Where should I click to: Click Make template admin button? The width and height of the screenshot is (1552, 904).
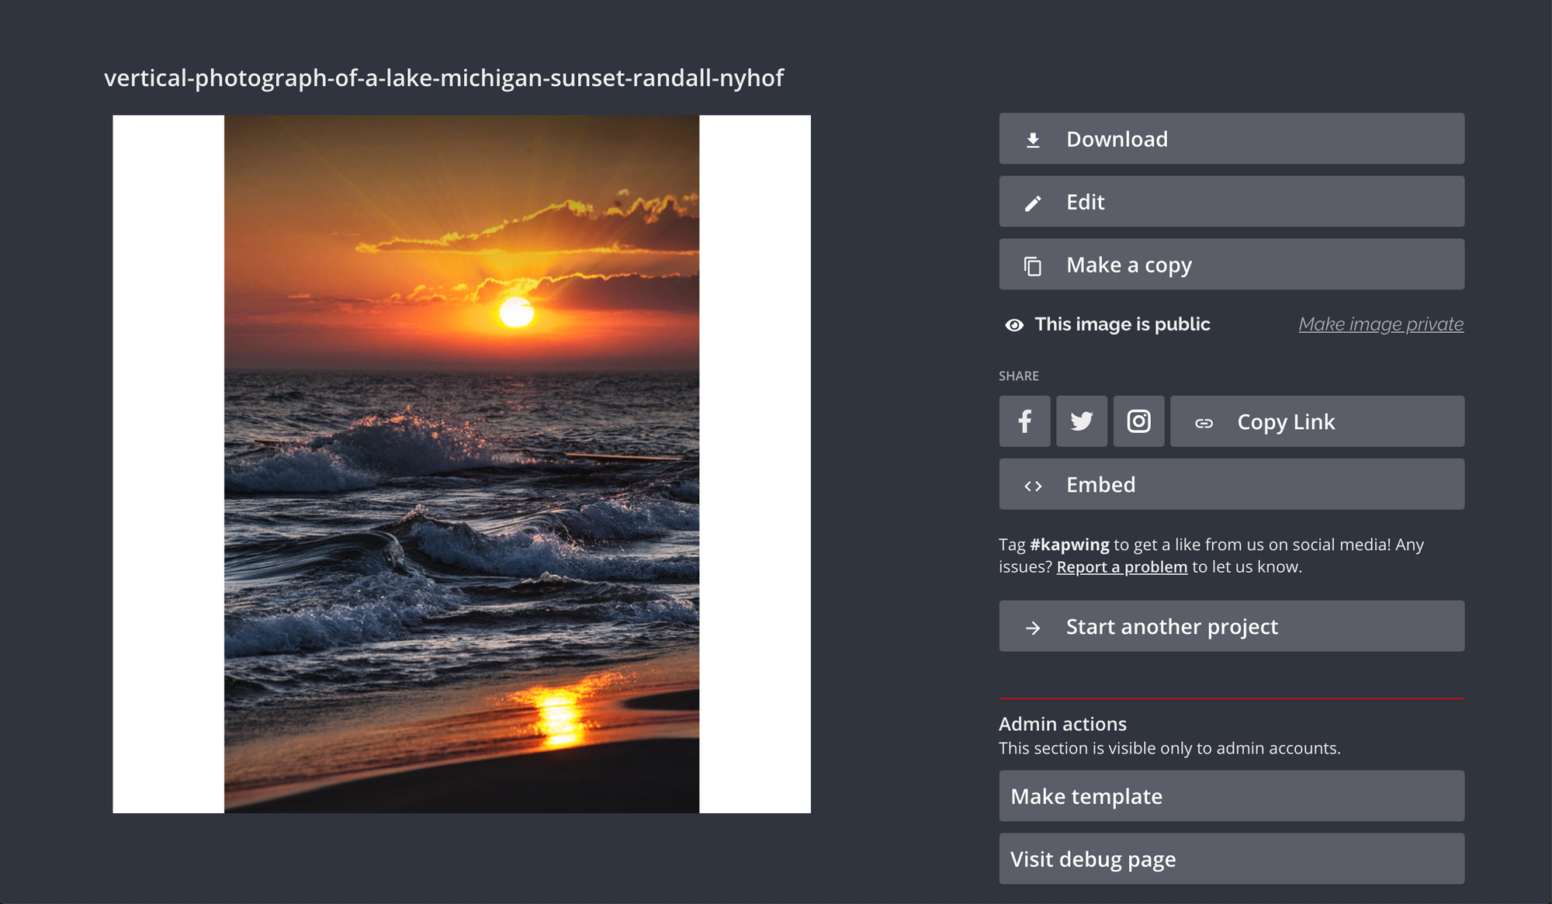click(x=1231, y=796)
